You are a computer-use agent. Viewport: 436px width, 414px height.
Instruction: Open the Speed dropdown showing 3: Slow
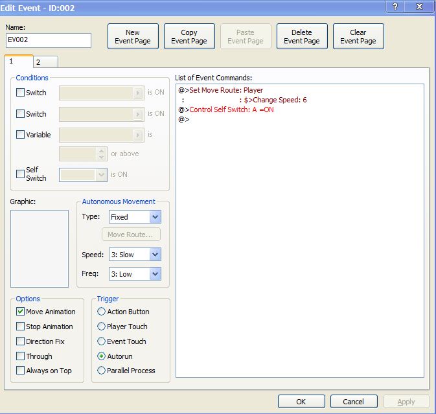(x=135, y=255)
